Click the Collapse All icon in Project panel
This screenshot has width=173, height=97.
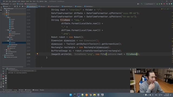[x=20, y=6]
